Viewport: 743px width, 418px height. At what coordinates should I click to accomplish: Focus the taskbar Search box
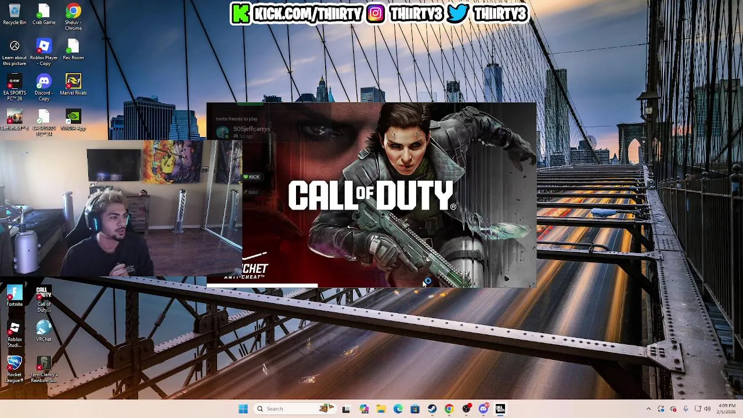294,409
